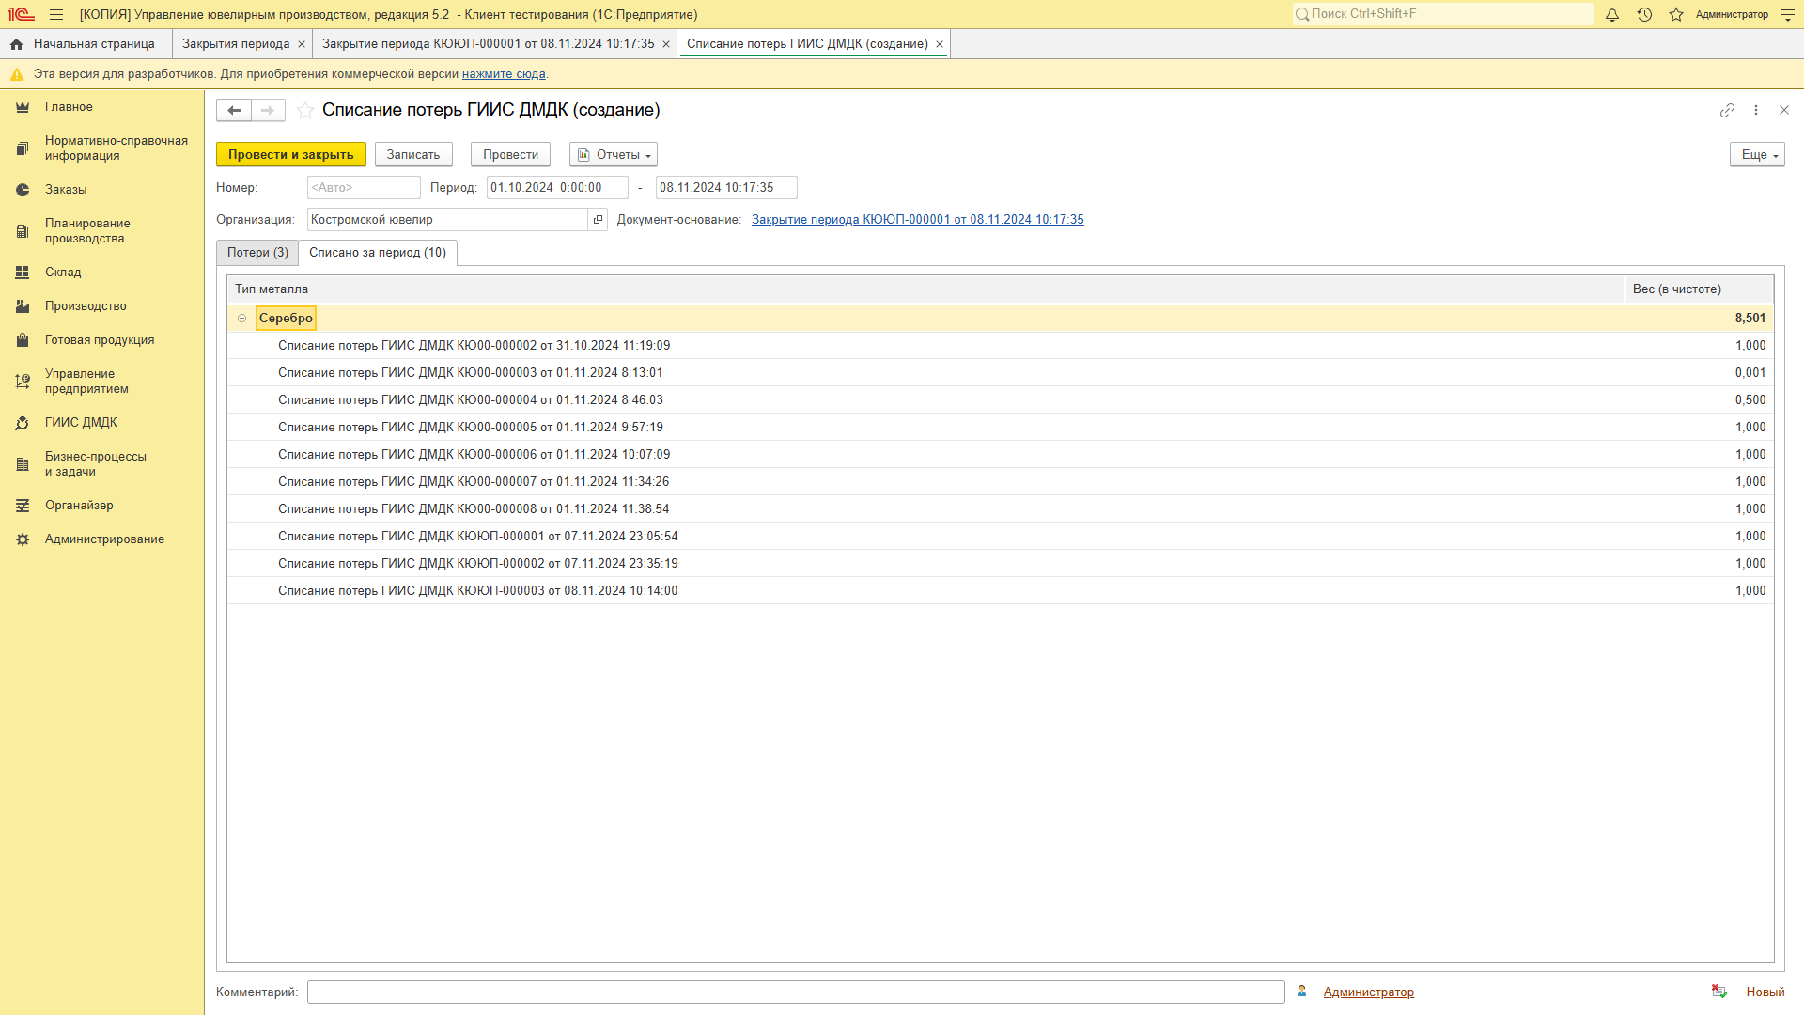Image resolution: width=1804 pixels, height=1015 pixels.
Task: Click the global search field Поиск Ctrl+Shift+F
Action: click(x=1442, y=14)
